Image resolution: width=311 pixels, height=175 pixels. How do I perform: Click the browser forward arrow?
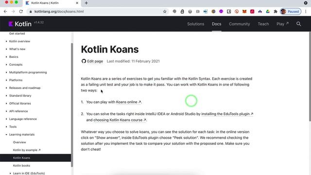point(13,12)
